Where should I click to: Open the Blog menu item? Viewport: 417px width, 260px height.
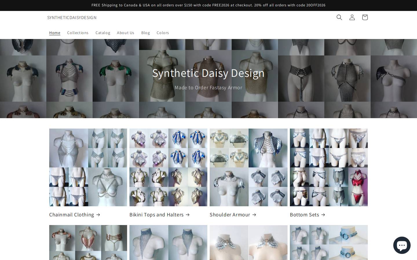coord(145,33)
